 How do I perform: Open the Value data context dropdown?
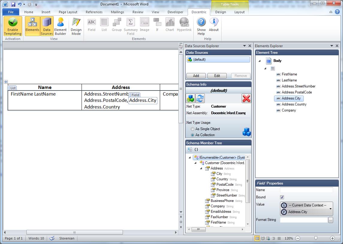point(330,209)
